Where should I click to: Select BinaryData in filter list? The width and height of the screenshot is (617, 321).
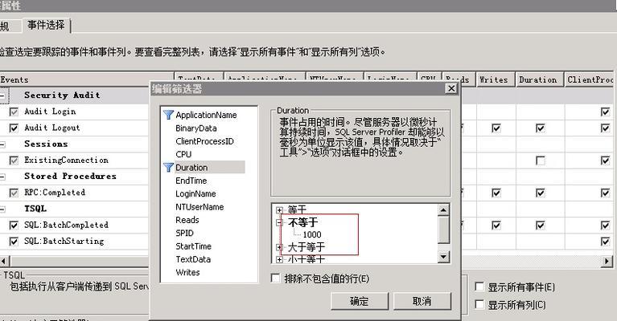click(196, 128)
